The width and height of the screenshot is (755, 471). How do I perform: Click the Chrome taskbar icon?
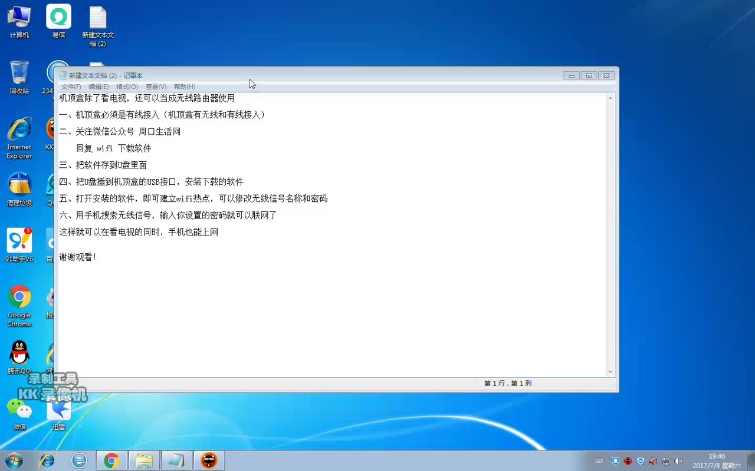[111, 460]
